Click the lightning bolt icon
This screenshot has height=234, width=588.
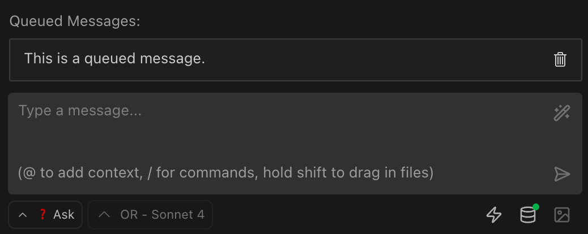(495, 215)
